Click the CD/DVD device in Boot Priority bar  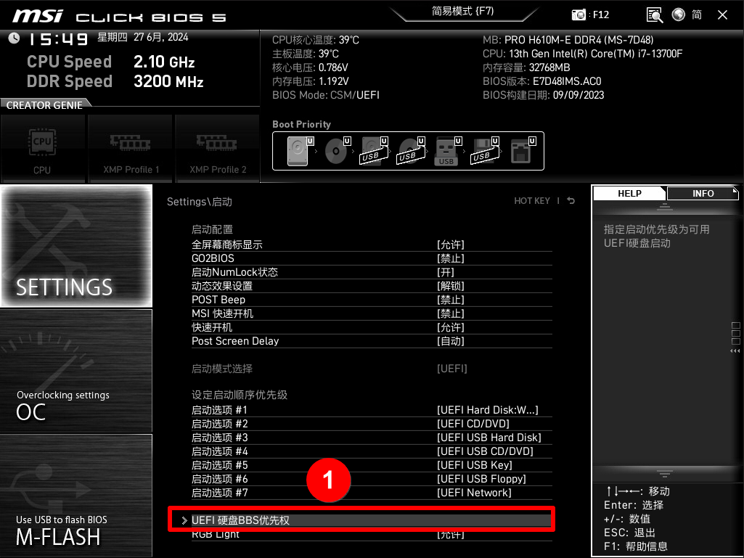pyautogui.click(x=335, y=150)
